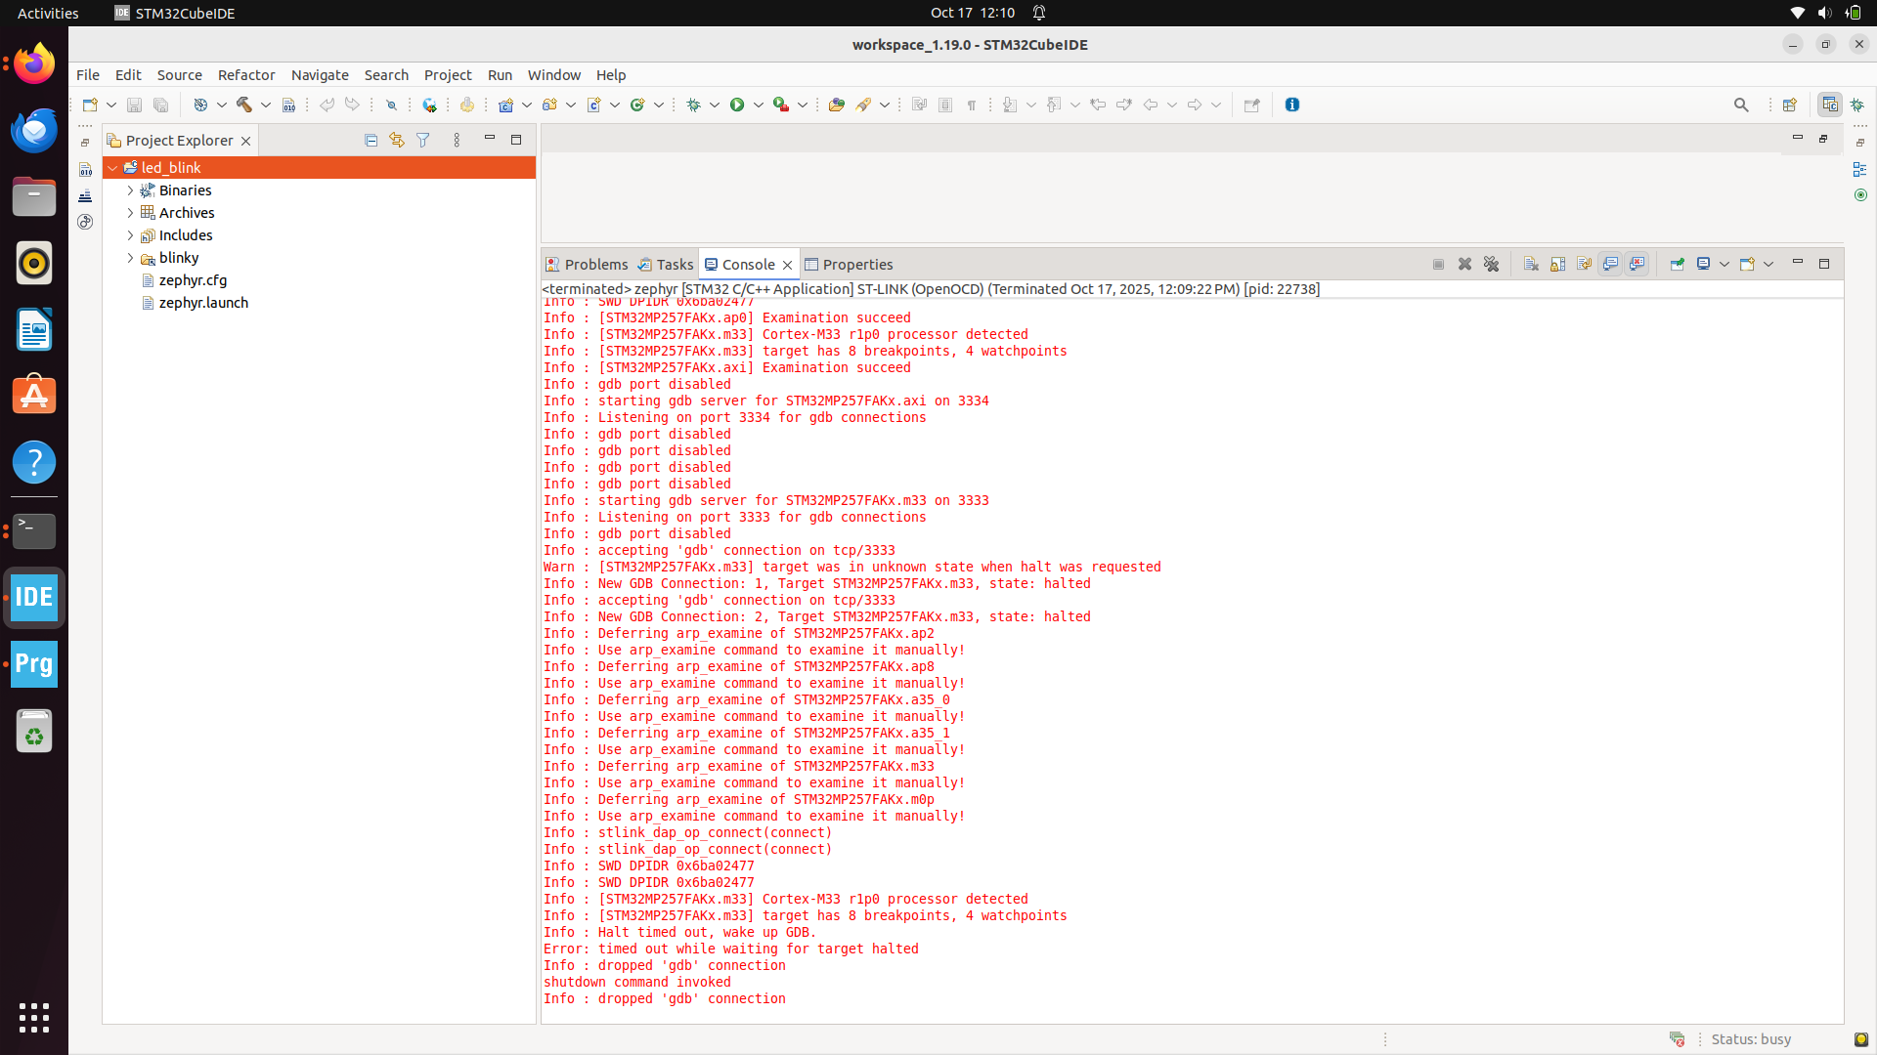Toggle Scroll Lock in the Console
The width and height of the screenshot is (1877, 1055).
pyautogui.click(x=1557, y=264)
